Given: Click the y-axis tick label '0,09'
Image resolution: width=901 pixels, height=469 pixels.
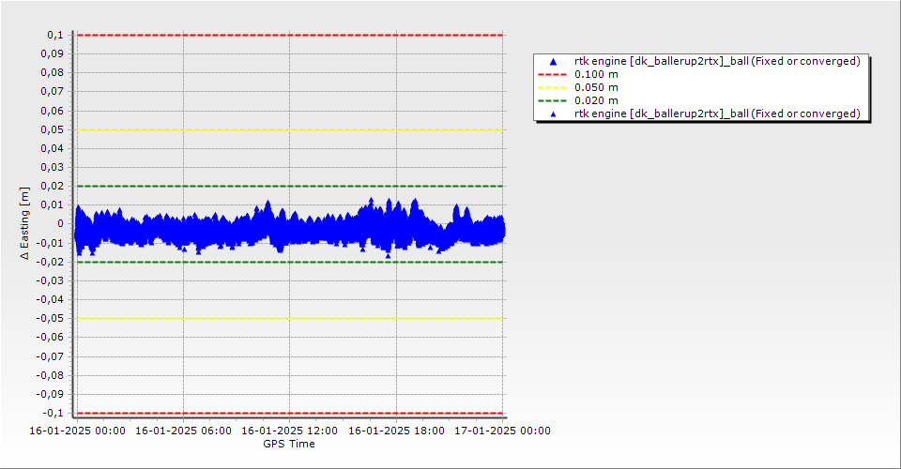Looking at the screenshot, I should pos(53,54).
